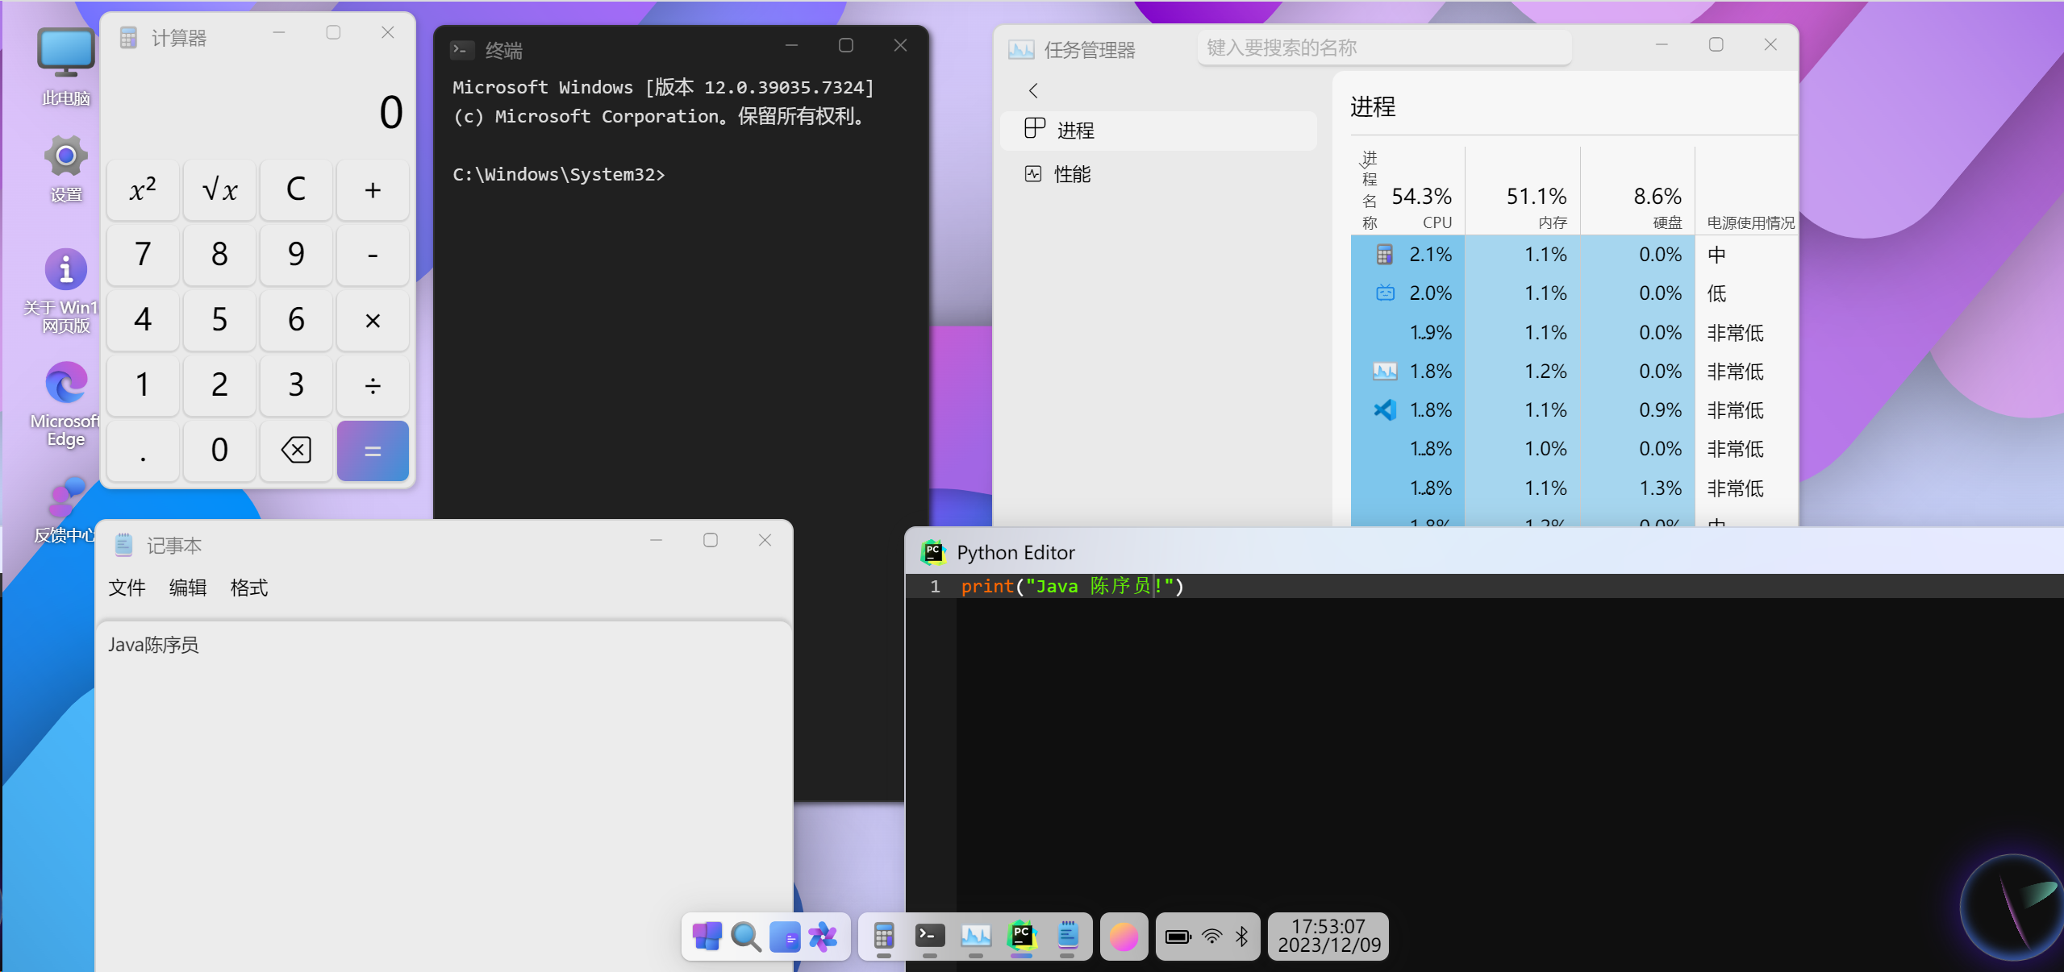Select the Calculator process row at 2.1% CPU
This screenshot has height=972, width=2064.
click(x=1574, y=255)
